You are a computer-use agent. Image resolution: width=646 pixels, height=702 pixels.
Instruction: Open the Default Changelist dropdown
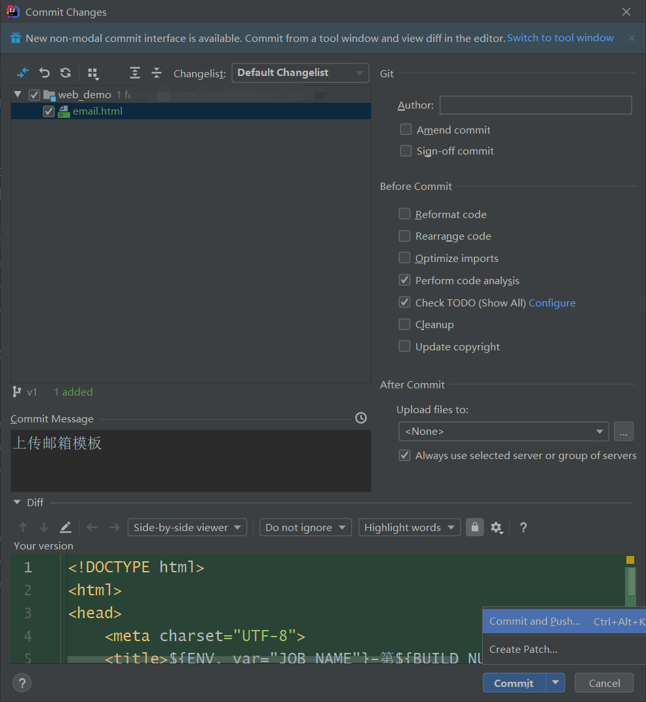pos(300,73)
